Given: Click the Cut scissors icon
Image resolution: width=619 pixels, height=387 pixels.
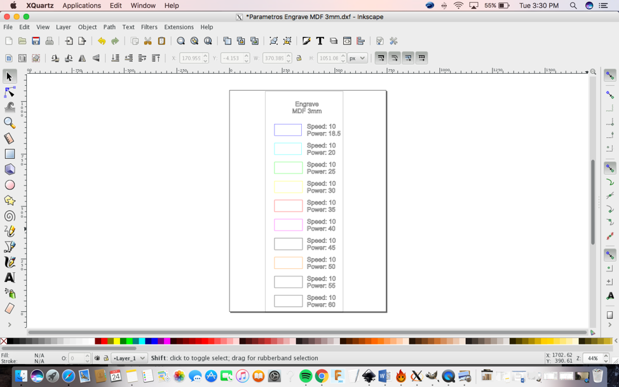Looking at the screenshot, I should [x=147, y=41].
